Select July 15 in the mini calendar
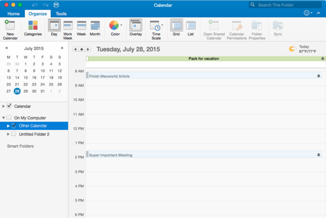 pyautogui.click(x=25, y=78)
